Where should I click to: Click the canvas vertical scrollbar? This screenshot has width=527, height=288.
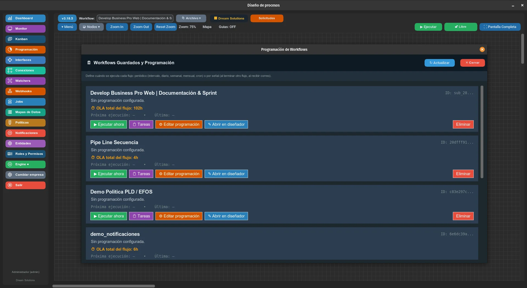[522, 49]
